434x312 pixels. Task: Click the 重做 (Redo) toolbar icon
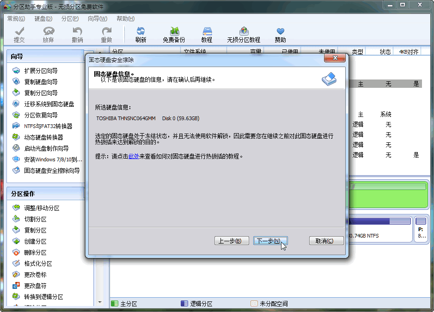click(107, 35)
